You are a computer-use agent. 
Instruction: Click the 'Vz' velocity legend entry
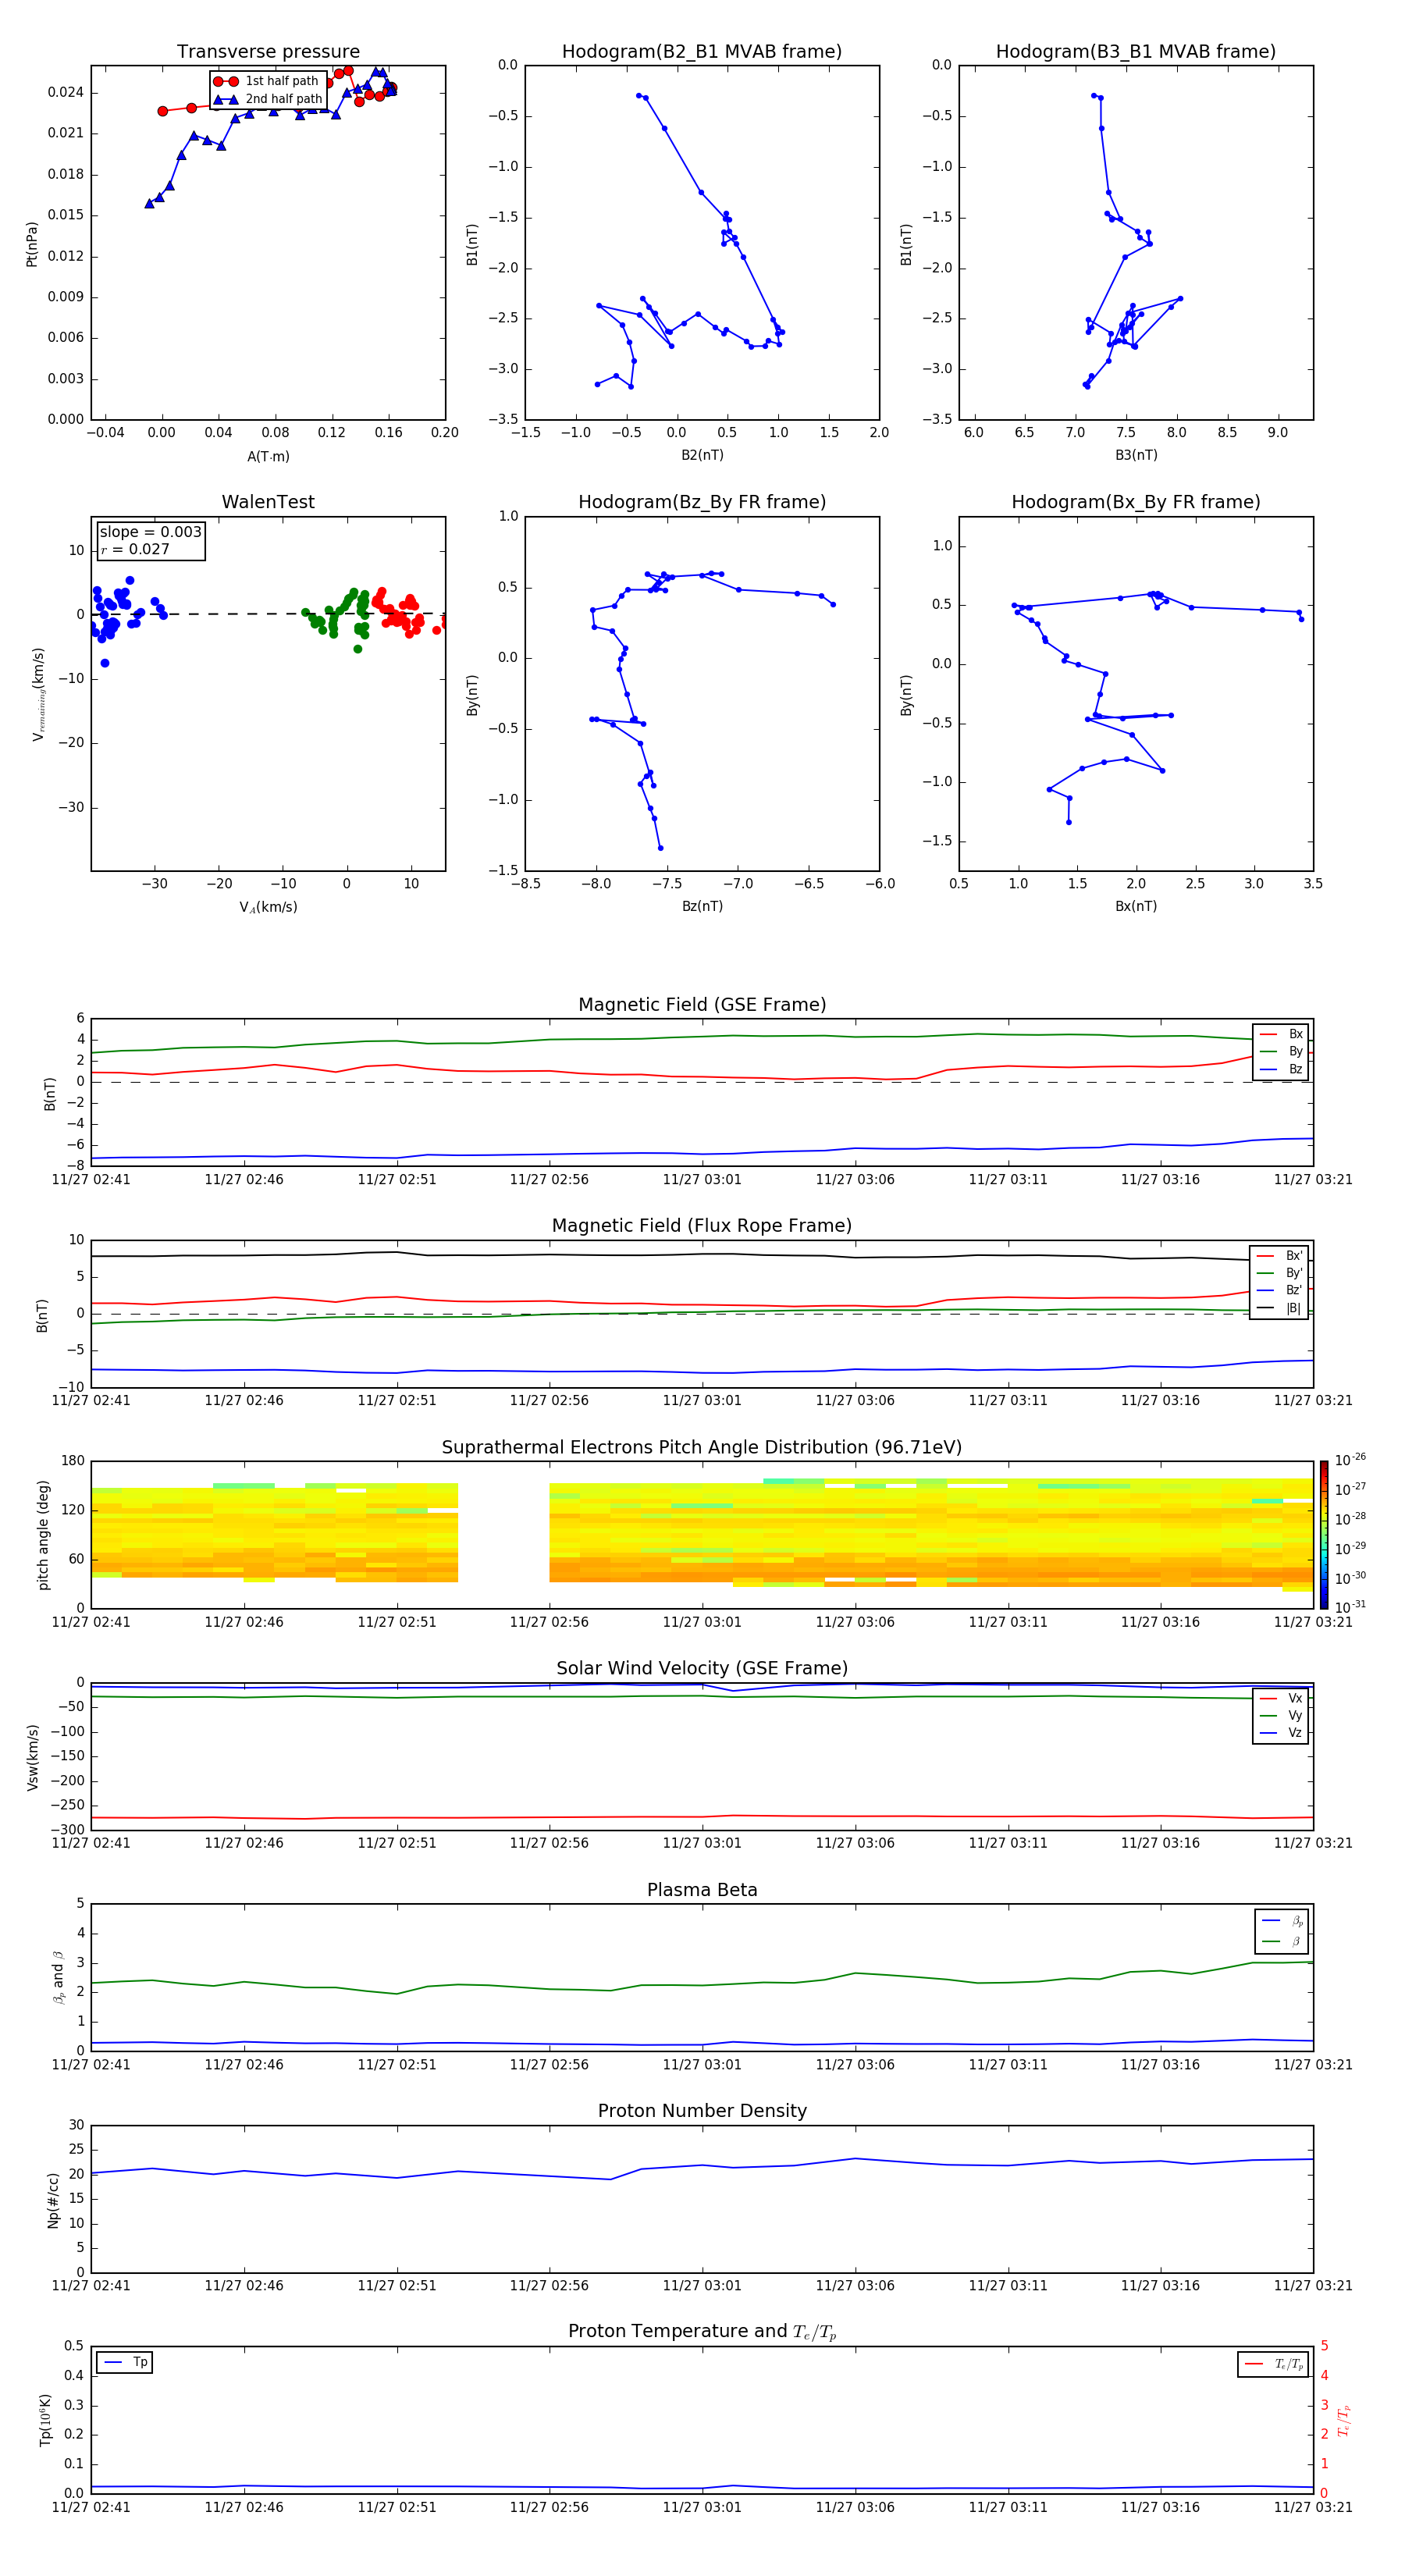(1281, 1733)
